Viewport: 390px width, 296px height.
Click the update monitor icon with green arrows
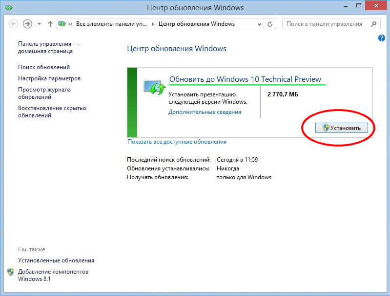(154, 87)
